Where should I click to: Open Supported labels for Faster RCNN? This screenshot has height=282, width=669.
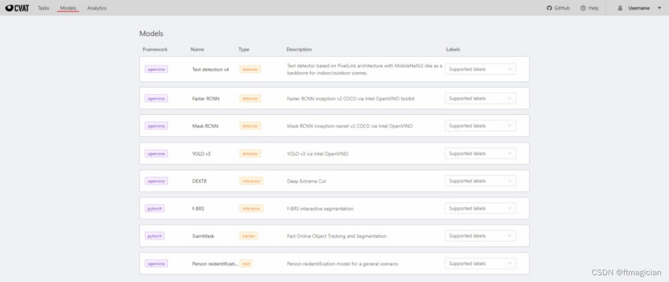[480, 98]
